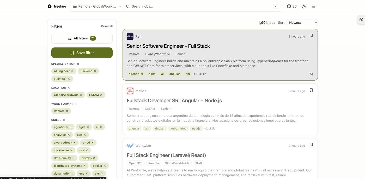Expand +19 skills on the Ren job

click(x=200, y=74)
